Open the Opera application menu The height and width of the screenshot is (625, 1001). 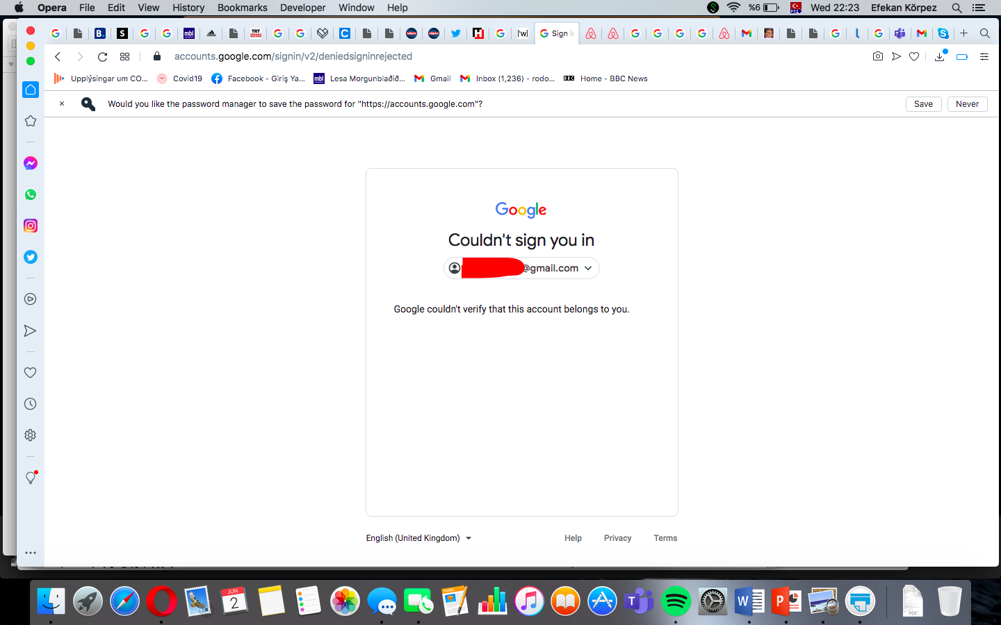coord(52,8)
